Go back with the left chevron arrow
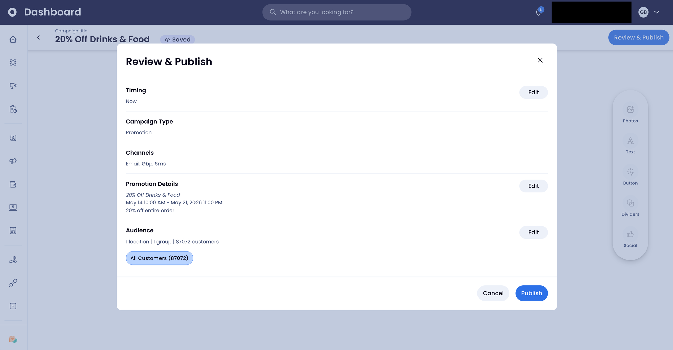Screen dimensions: 673x350 click(x=38, y=38)
